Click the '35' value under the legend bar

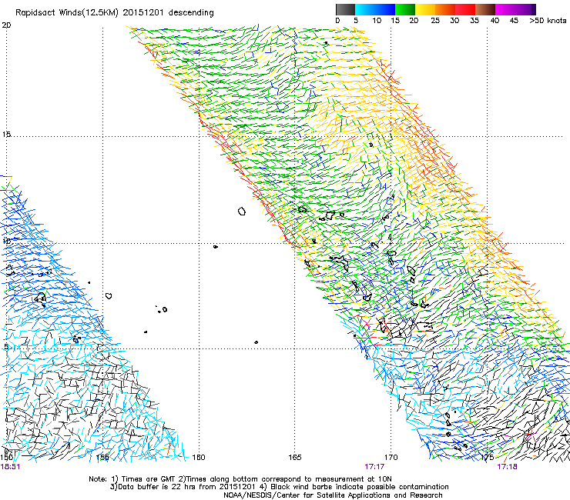pos(474,21)
